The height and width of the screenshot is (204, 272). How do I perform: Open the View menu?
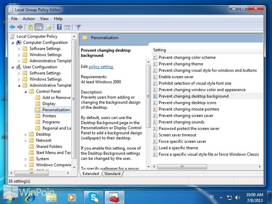(44, 19)
